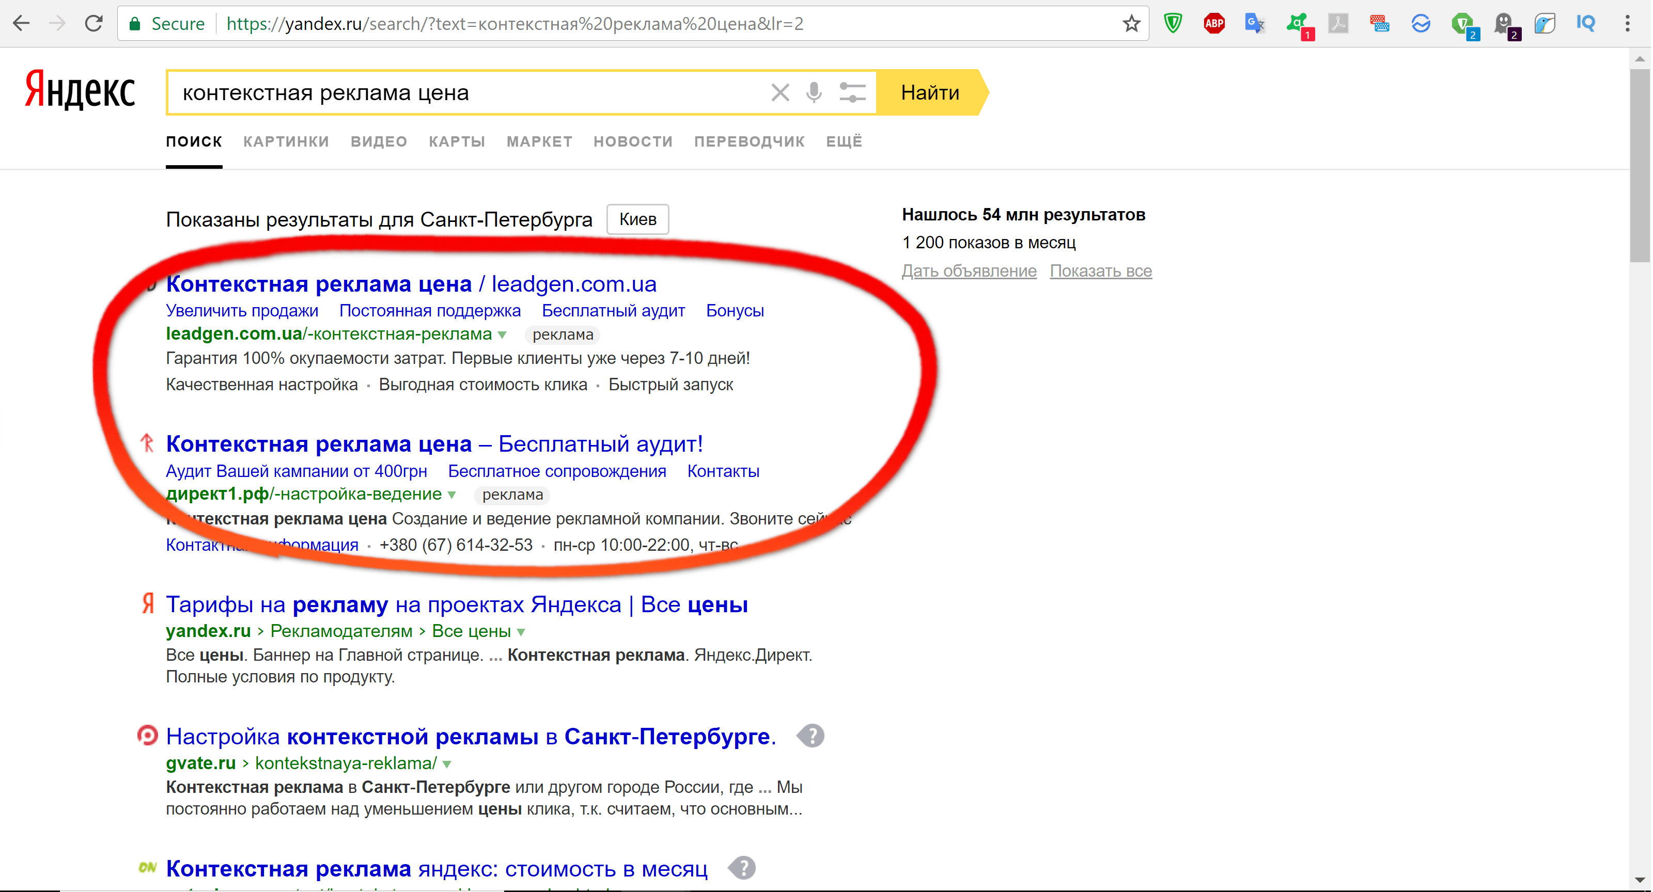Start voice search with the microphone icon
1653x892 pixels.
point(814,92)
